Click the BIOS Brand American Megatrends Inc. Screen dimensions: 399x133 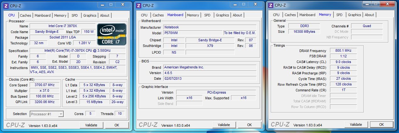click(210, 67)
